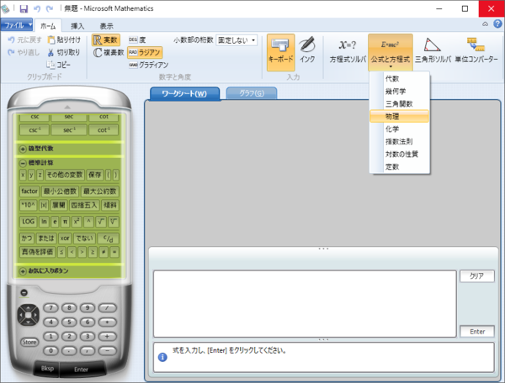Collapse the ribbon with the arrow icon
Screen dimensions: 505x383
click(485, 24)
